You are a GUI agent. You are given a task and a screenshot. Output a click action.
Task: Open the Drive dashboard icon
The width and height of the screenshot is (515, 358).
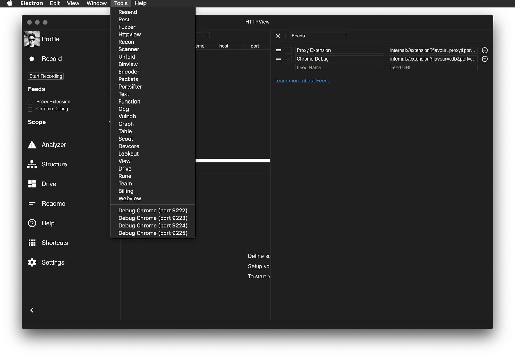(32, 184)
